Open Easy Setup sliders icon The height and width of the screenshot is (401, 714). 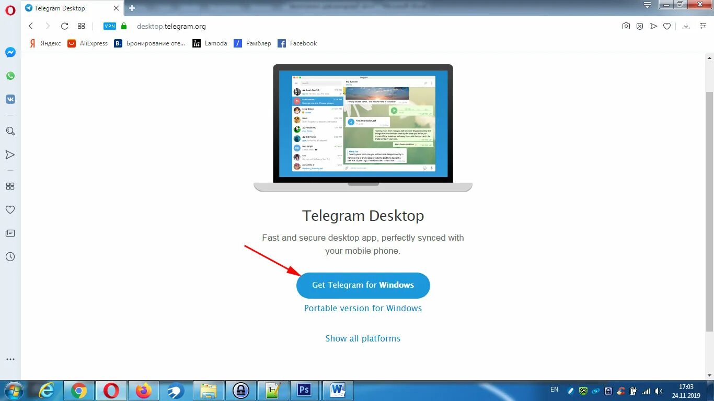click(x=703, y=26)
